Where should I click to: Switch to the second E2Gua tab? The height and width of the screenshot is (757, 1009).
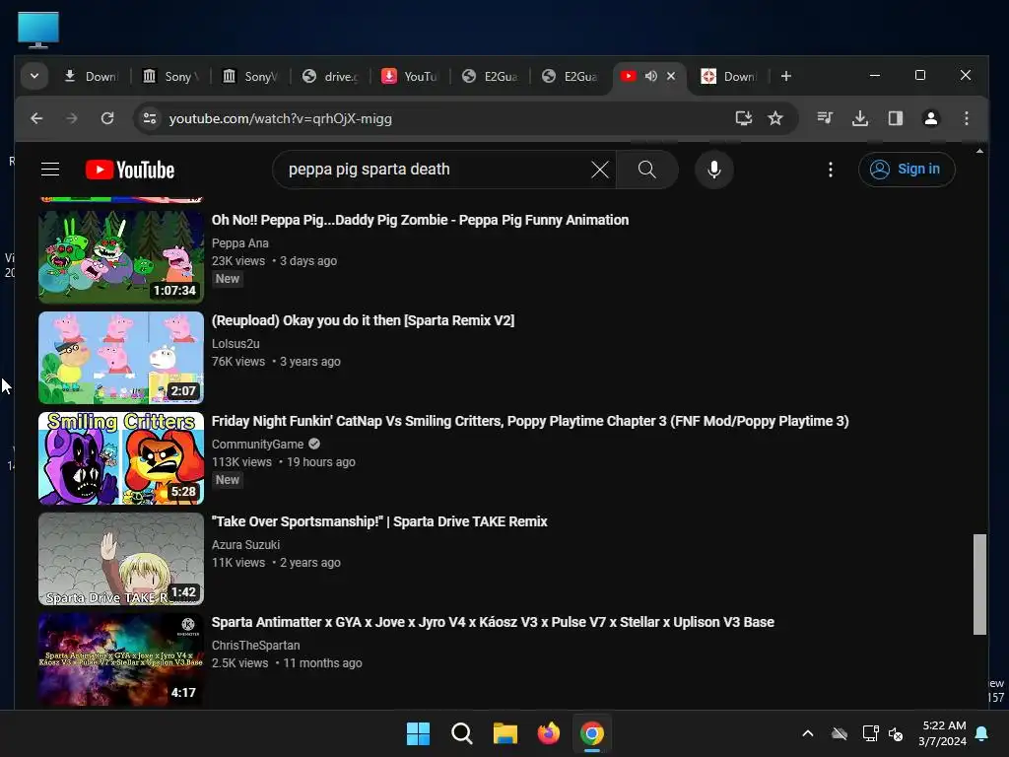tap(571, 77)
